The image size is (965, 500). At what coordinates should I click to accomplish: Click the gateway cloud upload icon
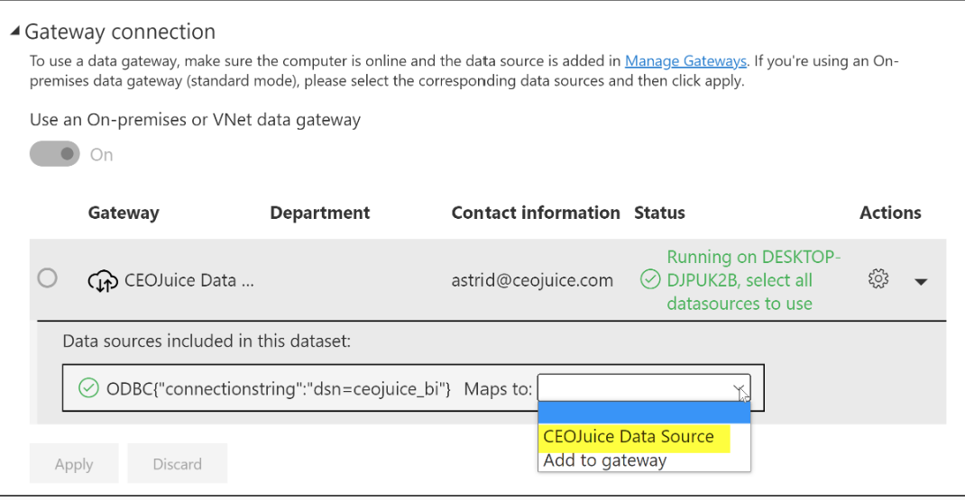pyautogui.click(x=103, y=281)
